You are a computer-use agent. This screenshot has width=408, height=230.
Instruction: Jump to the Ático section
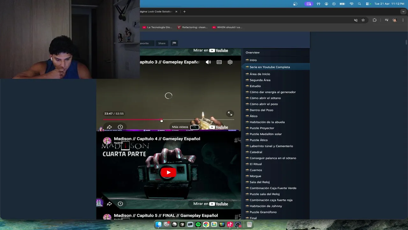[253, 116]
